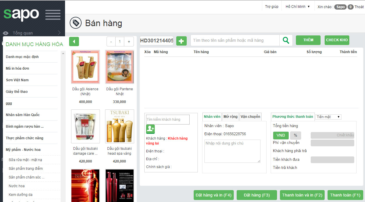The image size is (365, 202).
Task: Click the Bán hàng price tag icon
Action: (x=75, y=23)
